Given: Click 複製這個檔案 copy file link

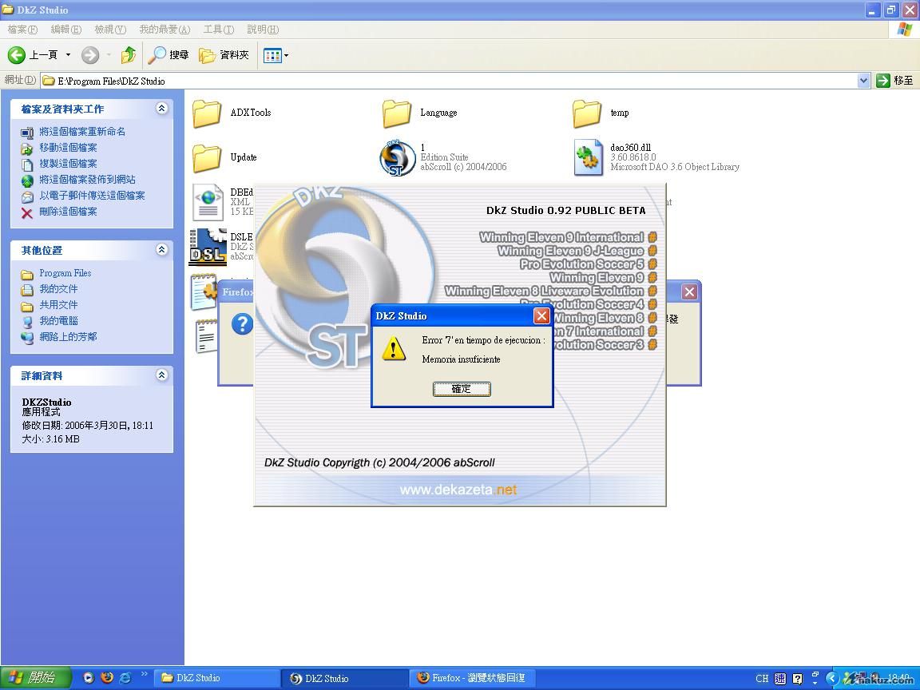Looking at the screenshot, I should click(x=68, y=163).
